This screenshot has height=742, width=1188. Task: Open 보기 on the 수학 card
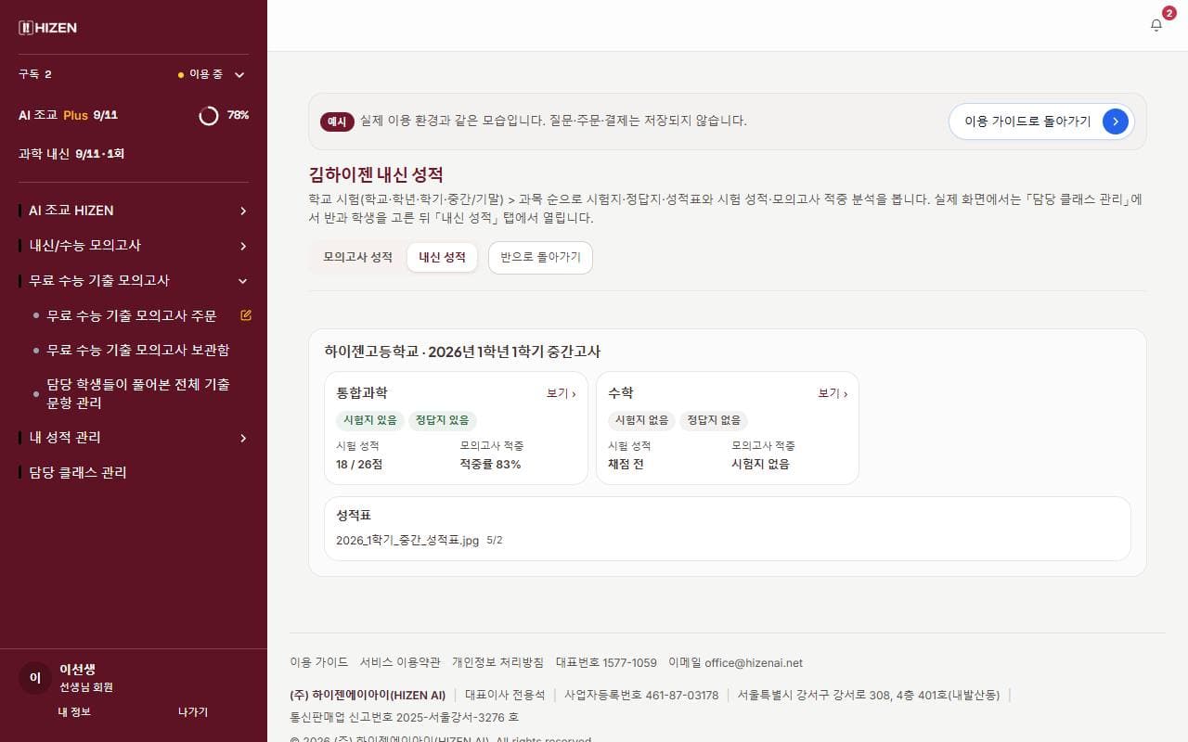tap(833, 393)
